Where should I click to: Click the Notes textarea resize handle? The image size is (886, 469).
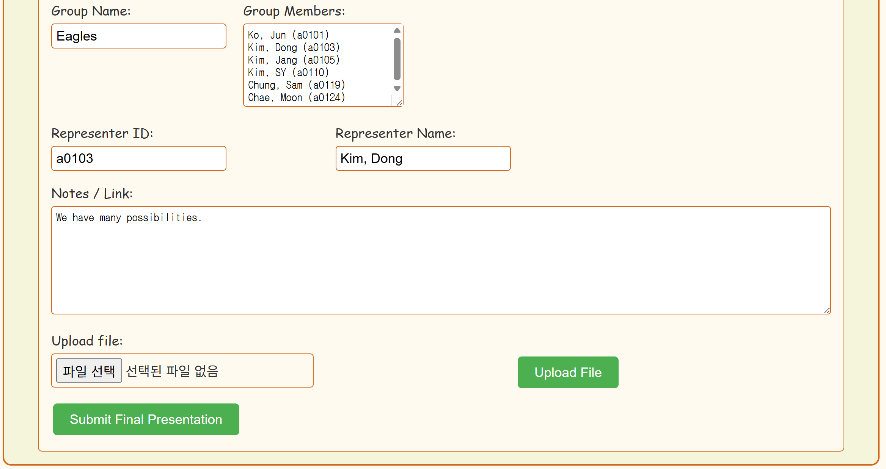tap(827, 310)
